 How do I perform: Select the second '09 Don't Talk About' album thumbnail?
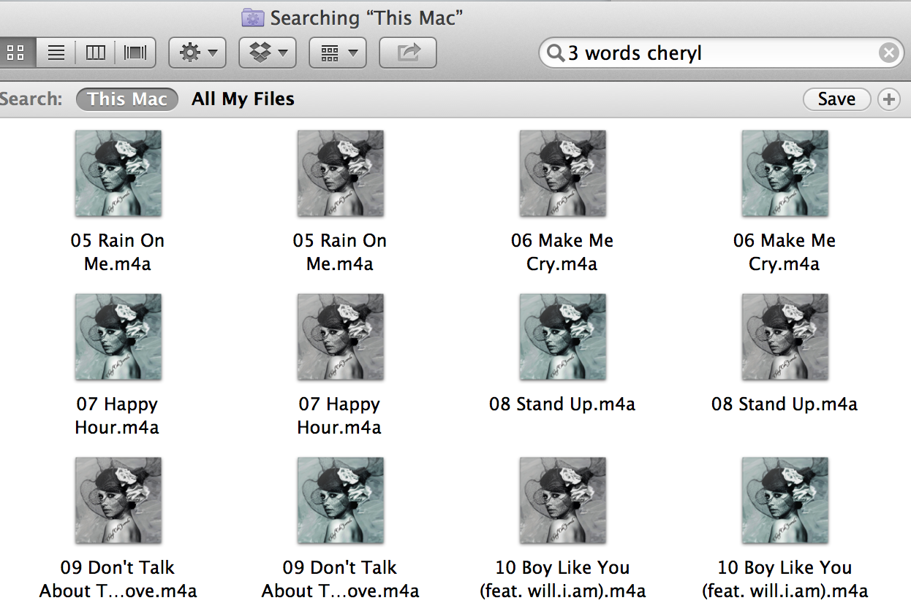tap(341, 501)
